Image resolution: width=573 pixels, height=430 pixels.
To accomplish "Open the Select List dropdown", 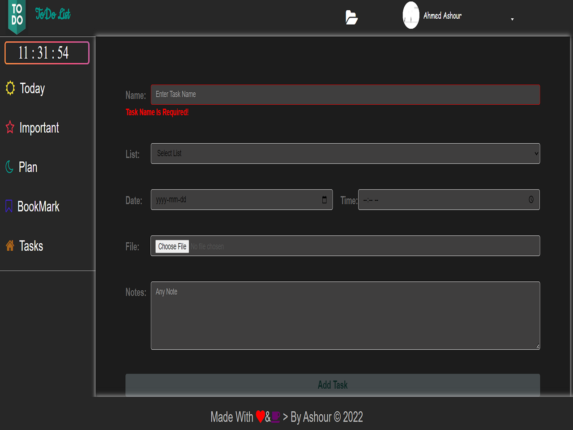I will tap(345, 154).
